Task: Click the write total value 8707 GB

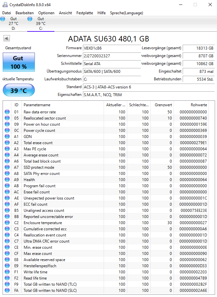Action: (x=199, y=56)
